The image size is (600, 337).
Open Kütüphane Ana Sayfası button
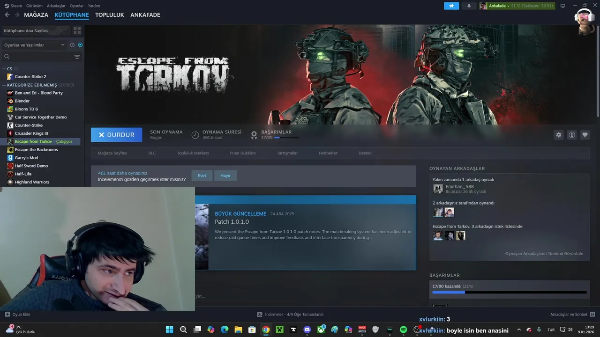pyautogui.click(x=35, y=30)
